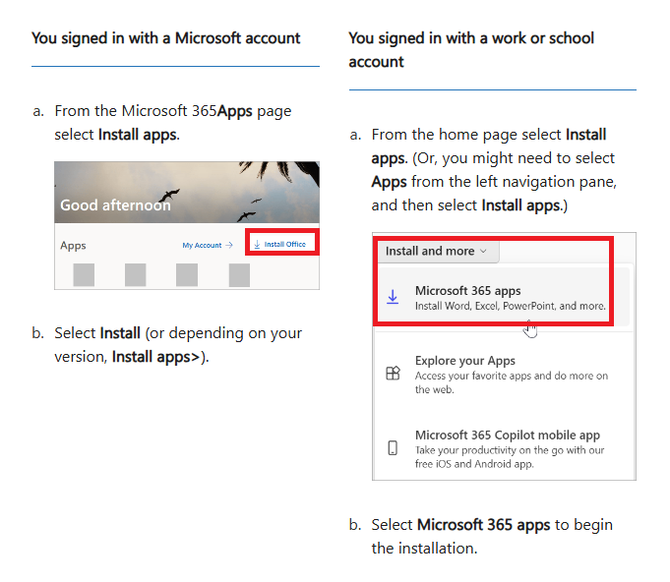This screenshot has height=582, width=670.
Task: Click the Apps label in the screenshot
Action: (73, 246)
